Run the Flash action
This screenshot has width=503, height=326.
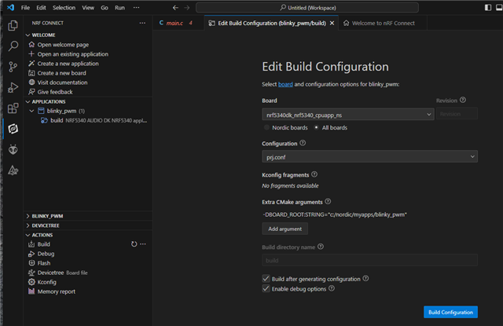[44, 263]
